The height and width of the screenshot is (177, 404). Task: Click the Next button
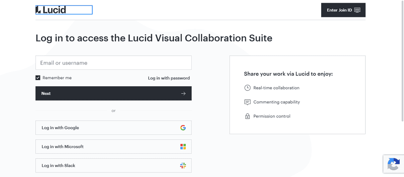[113, 93]
